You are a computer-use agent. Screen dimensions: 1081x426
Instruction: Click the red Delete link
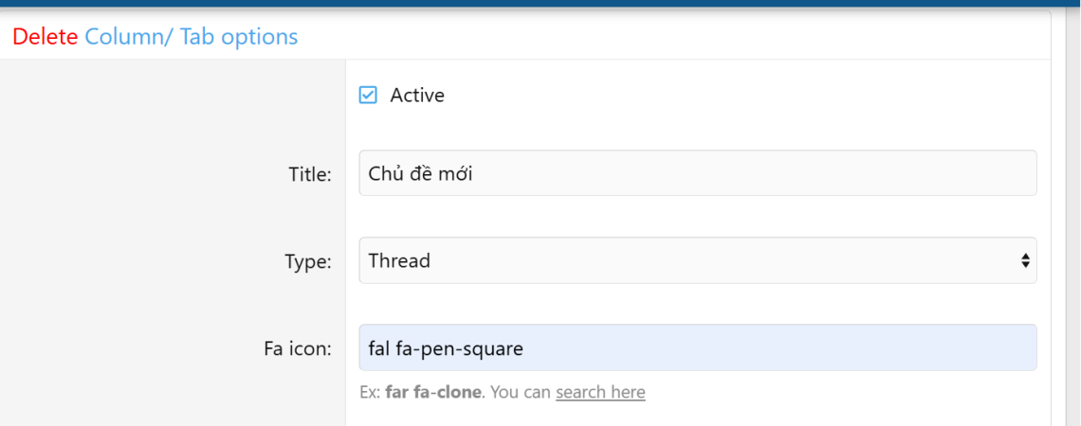point(45,37)
